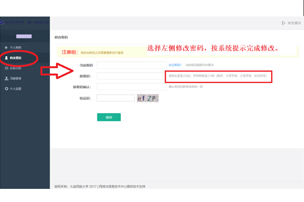This screenshot has width=304, height=202.
Task: Click the star icon beside 个人资料
Action: 6,47
